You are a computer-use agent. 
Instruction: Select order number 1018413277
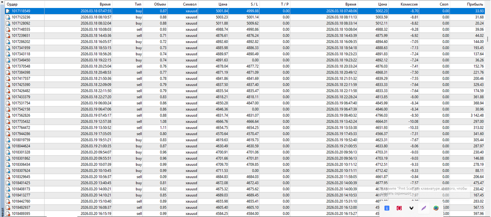point(21,195)
